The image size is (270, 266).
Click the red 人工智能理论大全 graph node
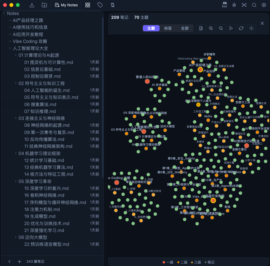(x=144, y=131)
